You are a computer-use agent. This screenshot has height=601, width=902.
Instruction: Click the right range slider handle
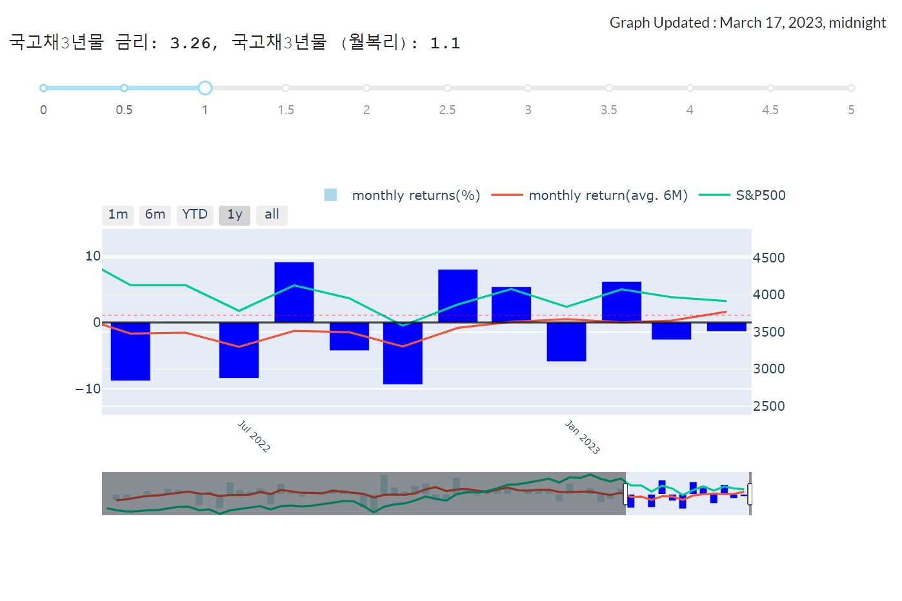pos(750,494)
